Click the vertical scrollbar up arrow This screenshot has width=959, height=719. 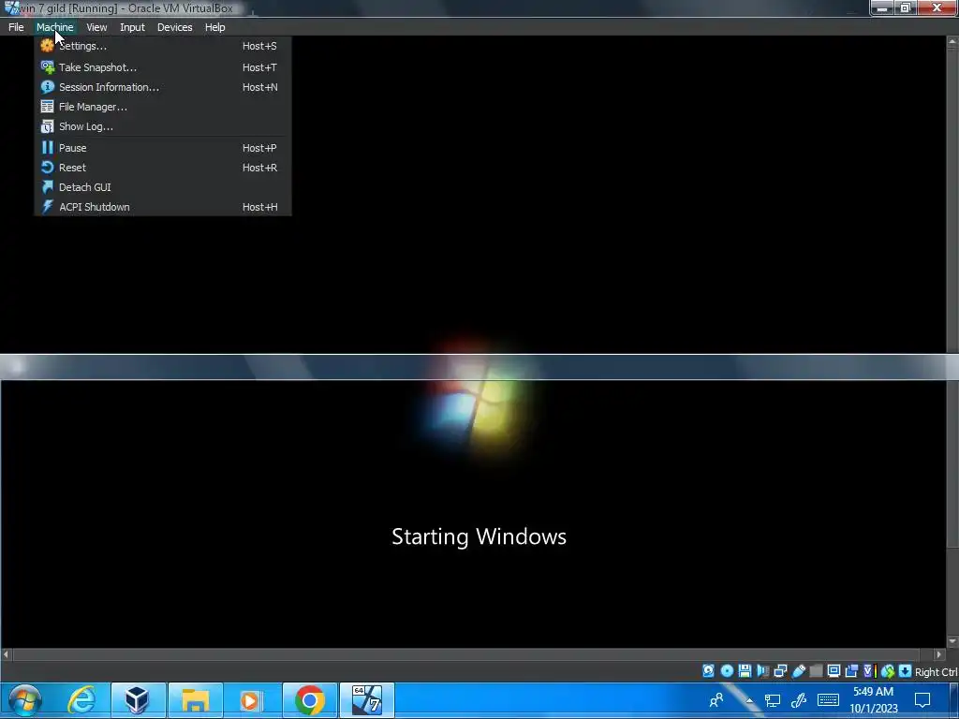pyautogui.click(x=952, y=42)
